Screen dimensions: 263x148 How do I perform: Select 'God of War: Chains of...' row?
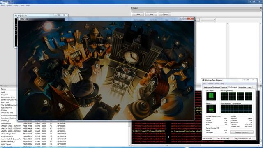34,139
